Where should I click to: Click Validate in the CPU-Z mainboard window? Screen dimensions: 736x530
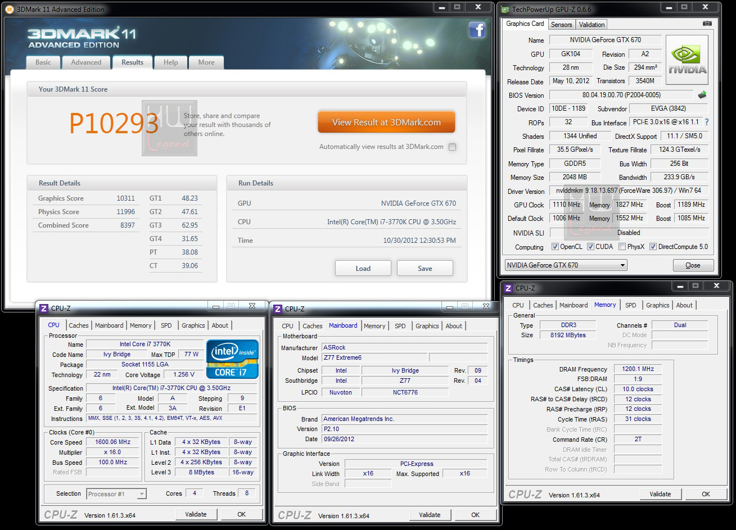[x=430, y=515]
